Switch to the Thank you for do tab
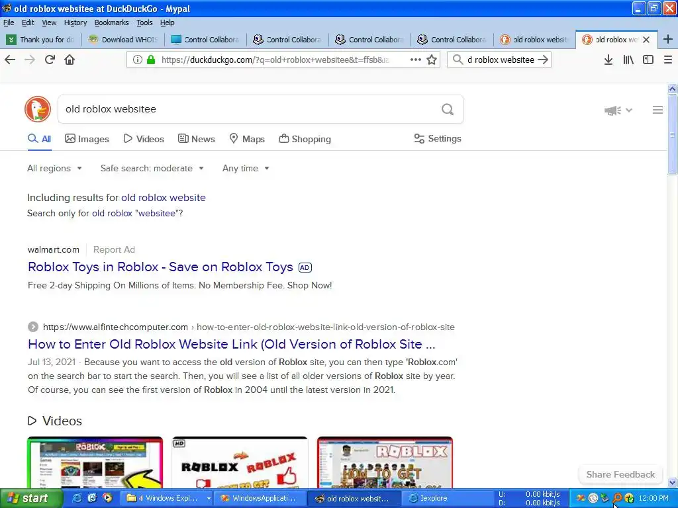 pyautogui.click(x=41, y=40)
